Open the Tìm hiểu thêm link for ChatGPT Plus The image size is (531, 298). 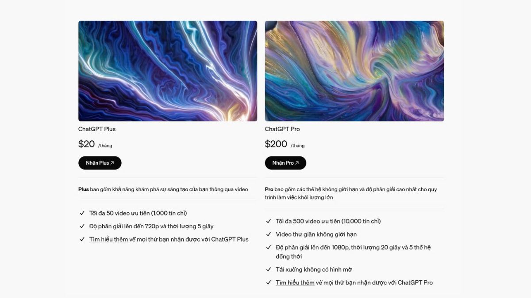point(108,239)
